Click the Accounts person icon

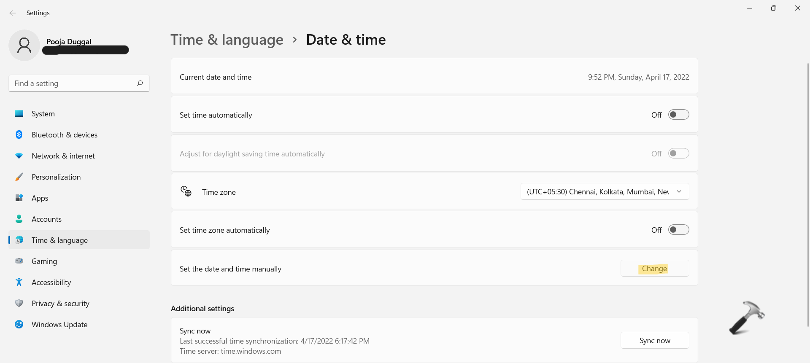(19, 219)
